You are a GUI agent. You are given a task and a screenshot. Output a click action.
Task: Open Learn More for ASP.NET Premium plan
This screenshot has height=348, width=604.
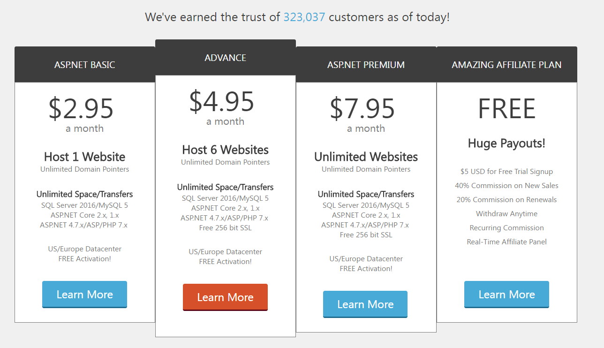point(365,304)
